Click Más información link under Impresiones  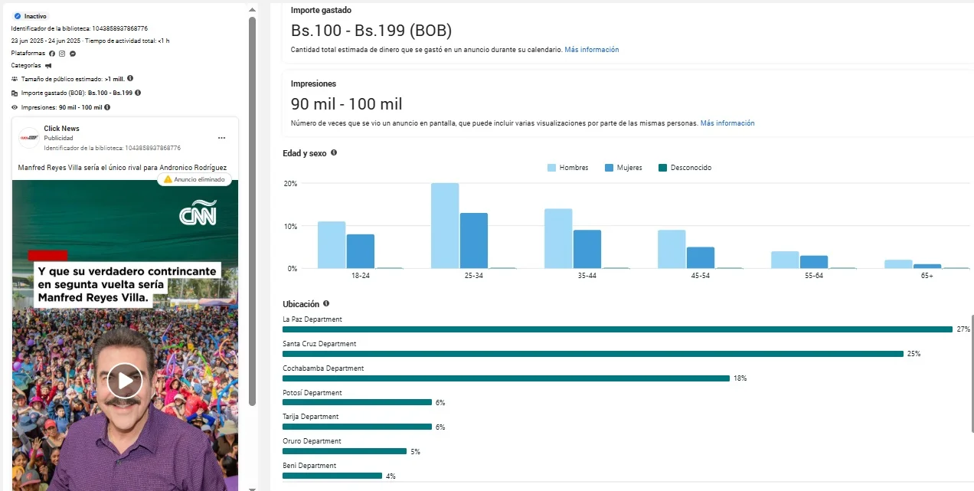[x=727, y=123]
